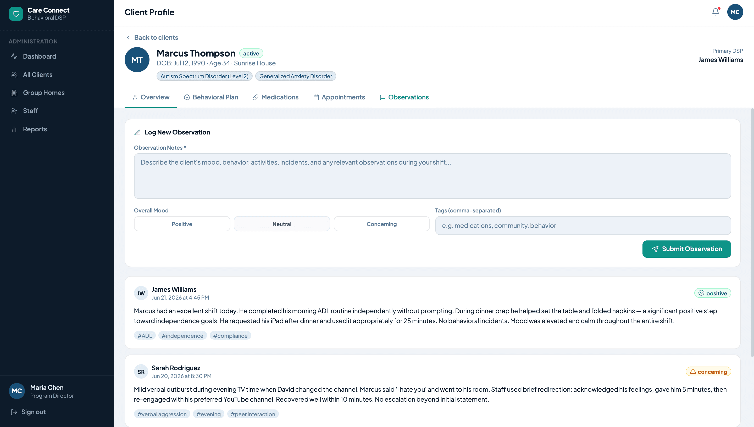Click the Autism Spectrum Disorder (Level 2) chip
The height and width of the screenshot is (427, 754).
(x=204, y=76)
